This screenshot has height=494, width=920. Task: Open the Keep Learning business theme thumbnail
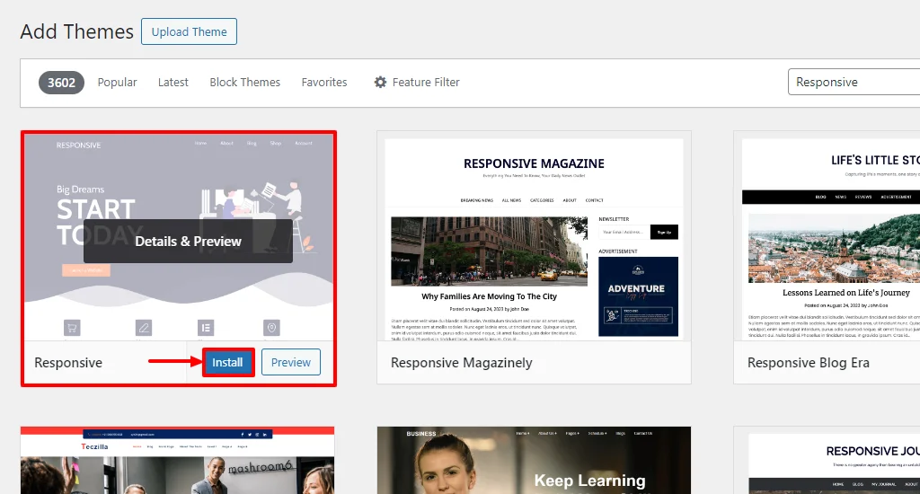pyautogui.click(x=534, y=461)
